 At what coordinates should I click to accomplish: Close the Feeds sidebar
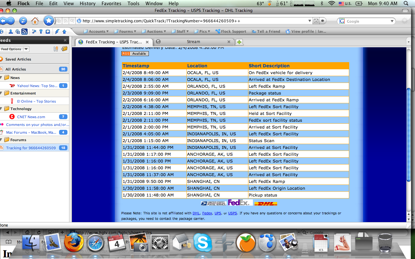pyautogui.click(x=65, y=40)
